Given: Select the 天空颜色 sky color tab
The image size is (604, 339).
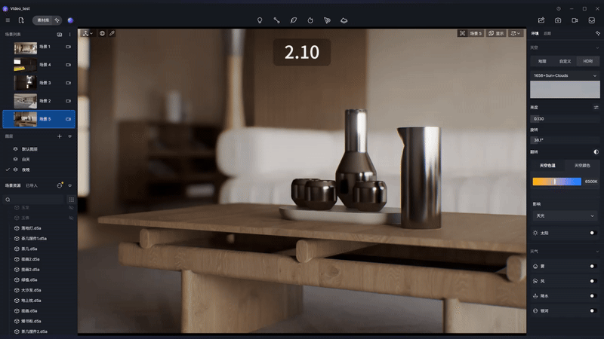Looking at the screenshot, I should point(582,165).
